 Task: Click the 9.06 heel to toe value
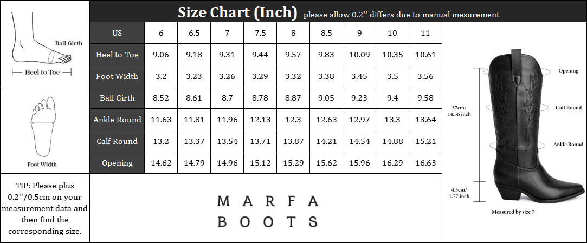point(161,55)
